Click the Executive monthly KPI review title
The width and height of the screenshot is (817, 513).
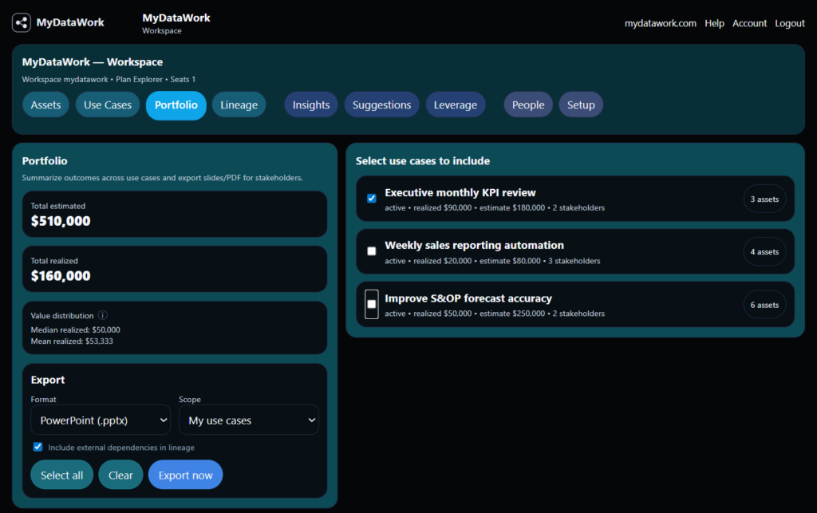tap(460, 193)
